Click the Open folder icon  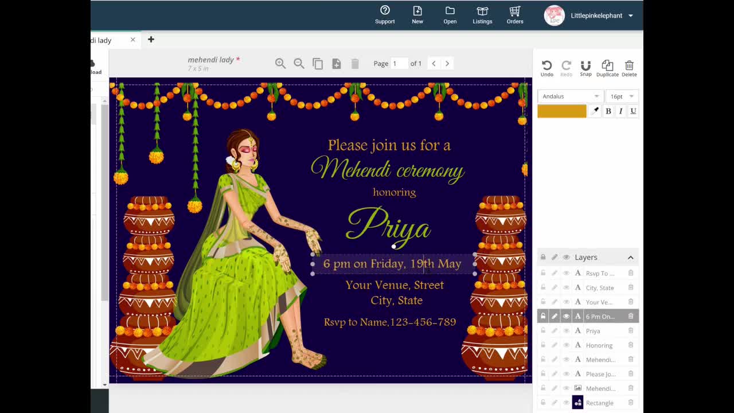coord(450,15)
